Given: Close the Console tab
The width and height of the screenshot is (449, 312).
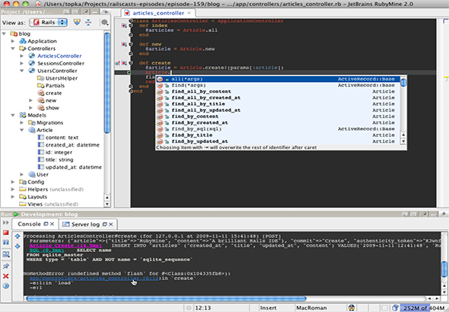Looking at the screenshot, I should point(52,224).
